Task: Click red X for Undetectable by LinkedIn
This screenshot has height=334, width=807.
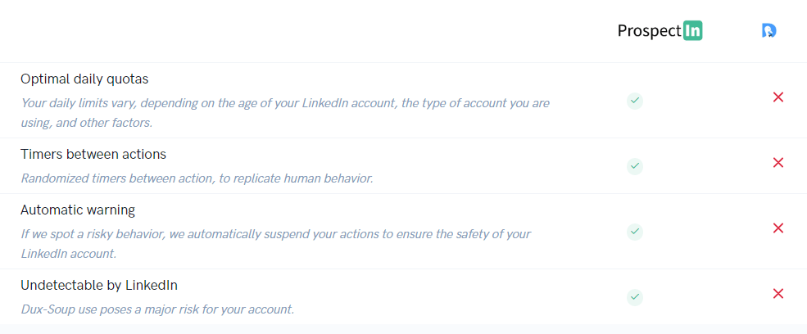Action: [778, 294]
